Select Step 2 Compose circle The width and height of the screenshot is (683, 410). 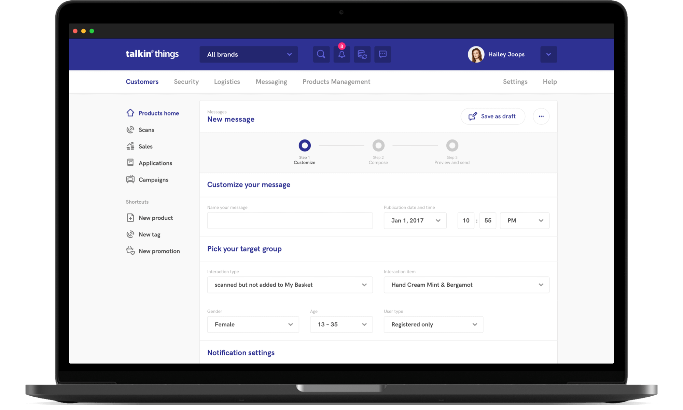point(378,146)
